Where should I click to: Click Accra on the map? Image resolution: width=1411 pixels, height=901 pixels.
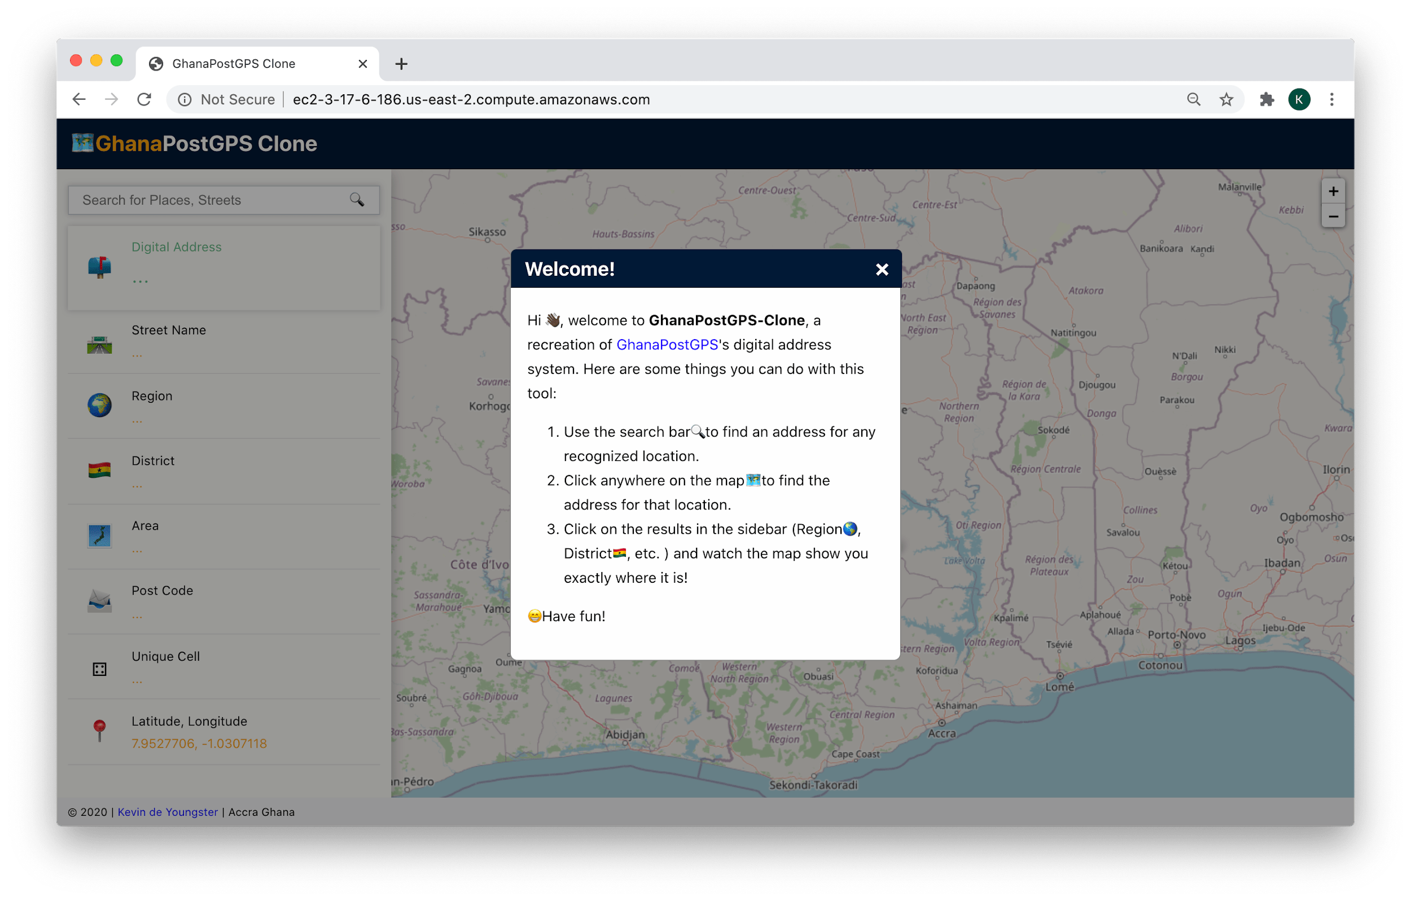[x=941, y=733]
